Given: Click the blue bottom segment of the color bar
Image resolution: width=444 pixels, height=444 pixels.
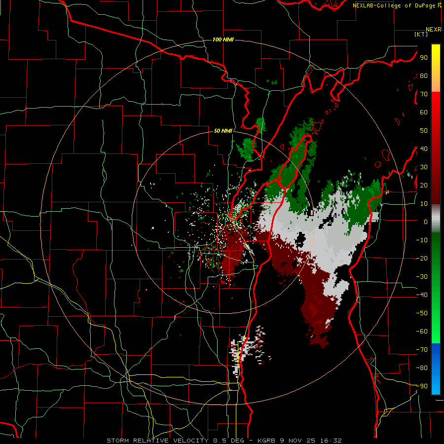Looking at the screenshot, I should 436,369.
